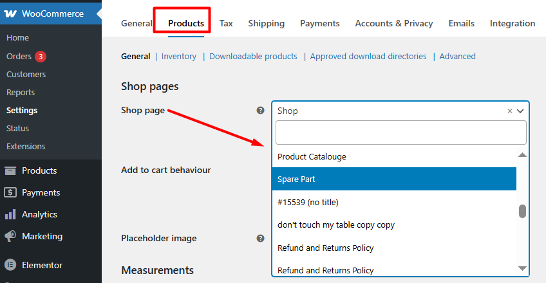Click the Analytics bar chart icon

(10, 214)
